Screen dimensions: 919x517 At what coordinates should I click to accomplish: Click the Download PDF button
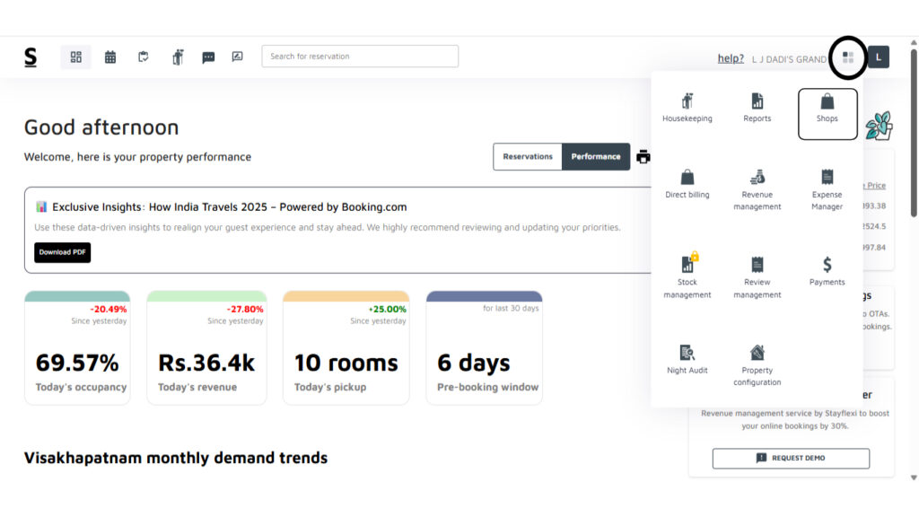63,252
